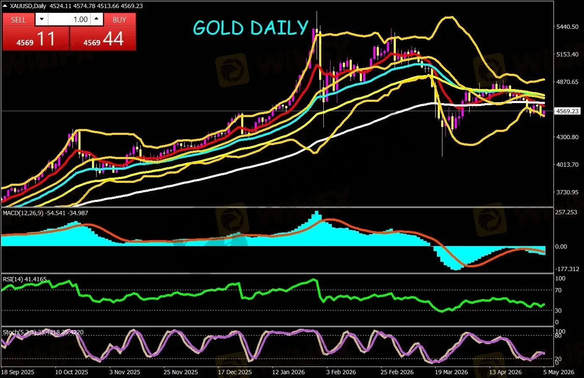Collapse one-click trading panel via top-left triangle
584x378 pixels.
[5, 6]
